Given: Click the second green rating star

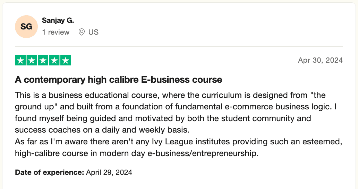Looking at the screenshot, I should 32,61.
